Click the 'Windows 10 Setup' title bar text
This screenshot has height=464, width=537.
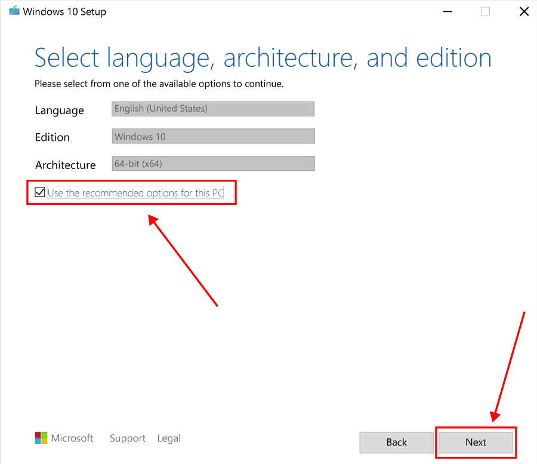click(66, 11)
